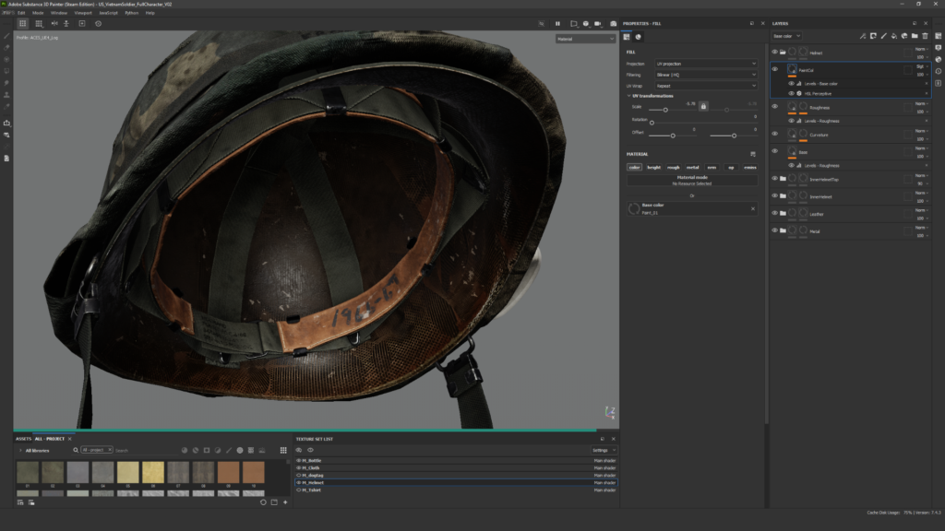Toggle visibility of HSL Perceptive filter

791,93
